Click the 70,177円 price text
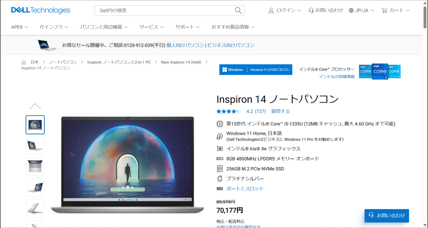The image size is (428, 228). pos(229,210)
